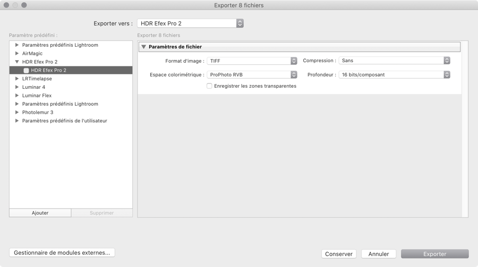Expand the LRTimelapse preset folder
The image size is (478, 267).
17,78
